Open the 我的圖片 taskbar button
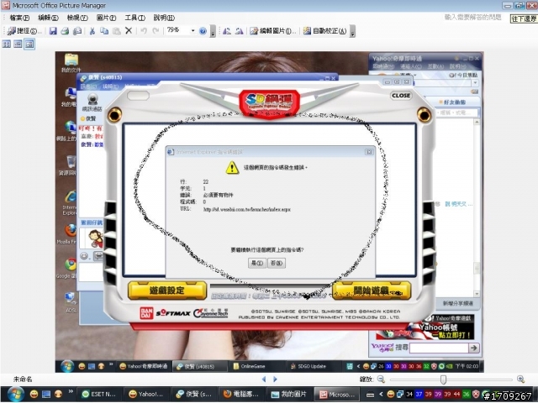Image resolution: width=538 pixels, height=403 pixels. (287, 395)
